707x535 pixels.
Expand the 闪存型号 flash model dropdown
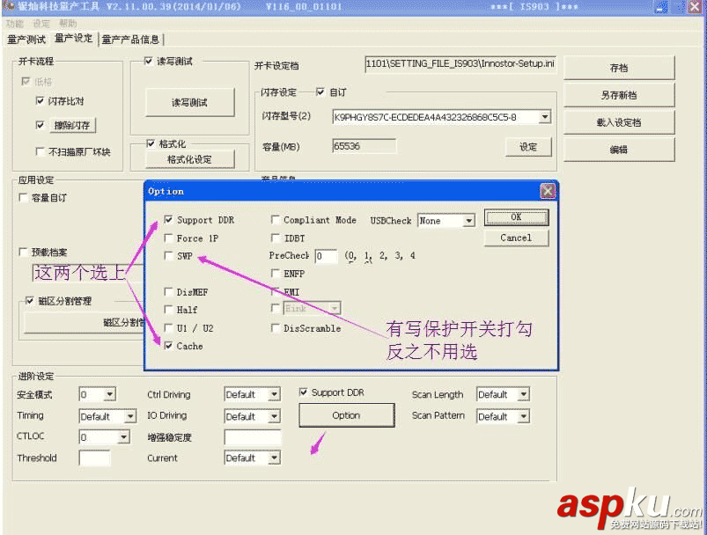[545, 117]
